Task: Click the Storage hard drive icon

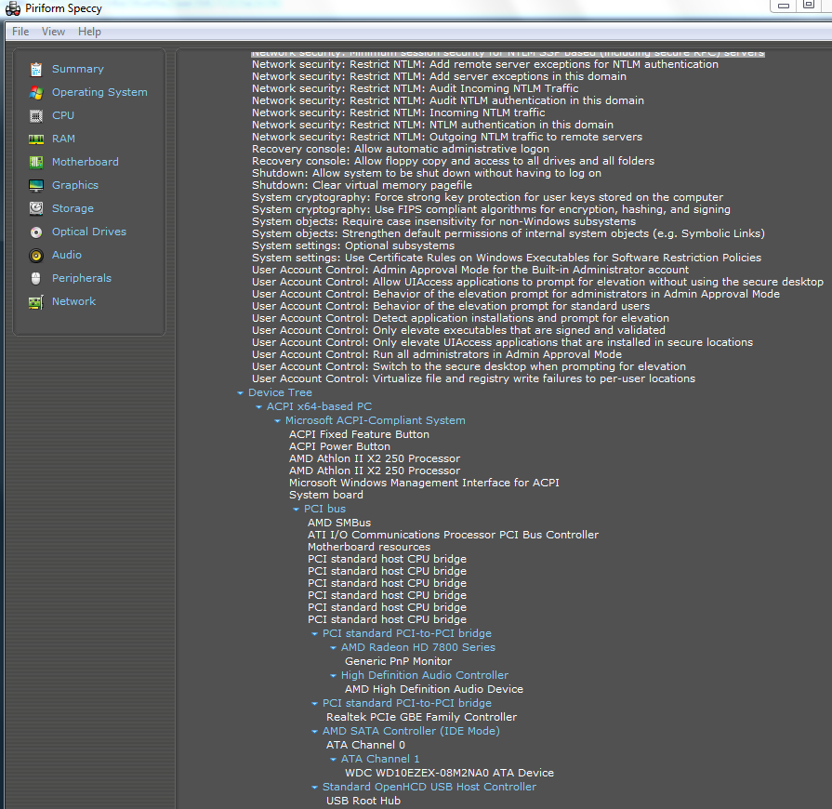Action: coord(36,208)
